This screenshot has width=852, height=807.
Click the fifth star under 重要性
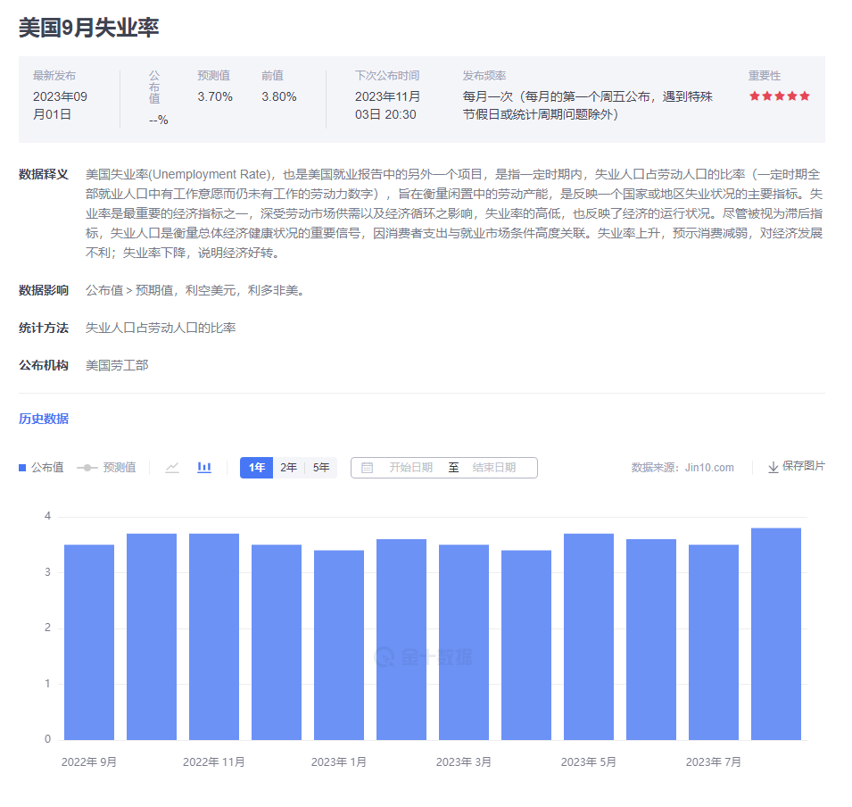click(806, 95)
